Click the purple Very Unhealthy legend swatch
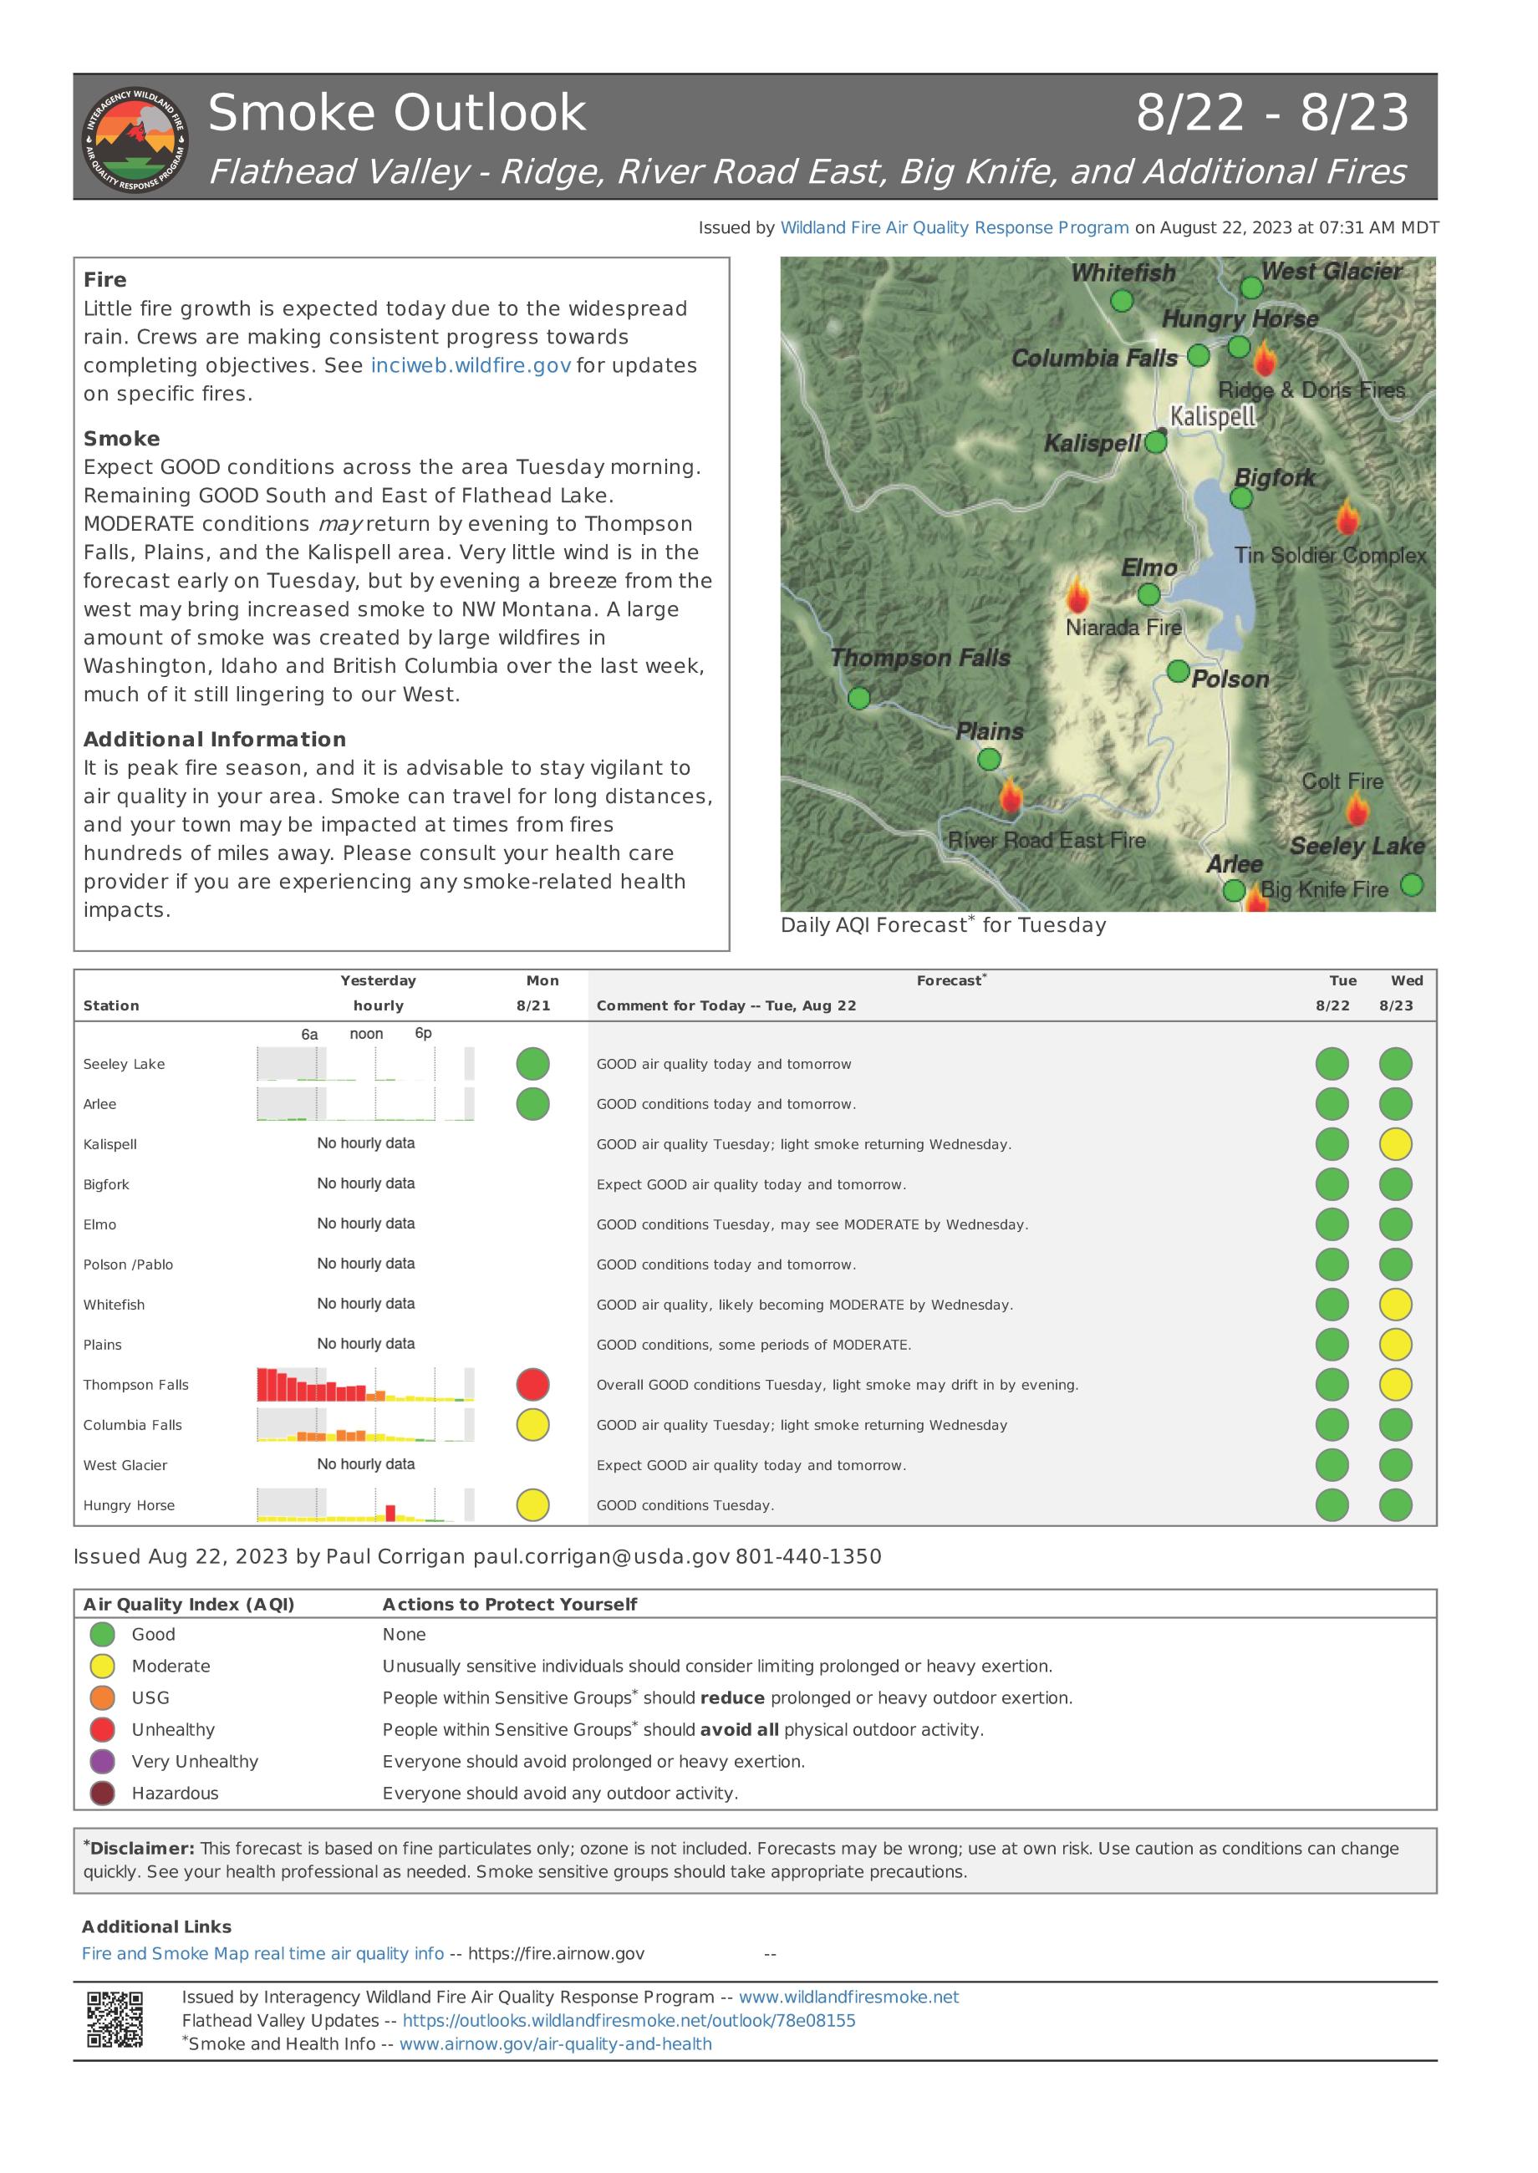The width and height of the screenshot is (1538, 2173). (102, 1761)
